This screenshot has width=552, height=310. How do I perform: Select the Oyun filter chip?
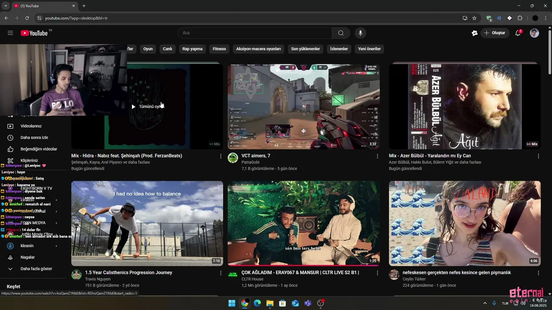point(148,49)
